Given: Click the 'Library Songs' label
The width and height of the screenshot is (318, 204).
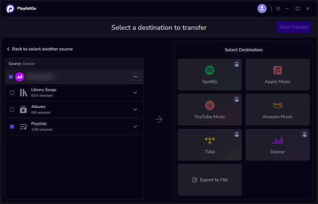Looking at the screenshot, I should click(x=44, y=90).
